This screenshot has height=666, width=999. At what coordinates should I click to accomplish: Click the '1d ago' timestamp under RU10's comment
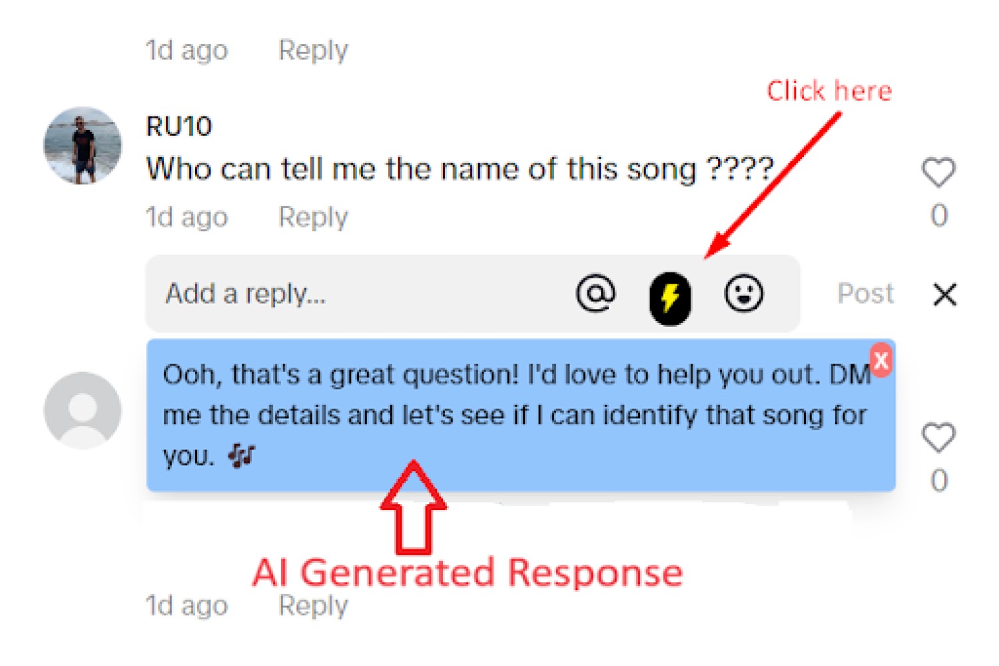[x=187, y=217]
